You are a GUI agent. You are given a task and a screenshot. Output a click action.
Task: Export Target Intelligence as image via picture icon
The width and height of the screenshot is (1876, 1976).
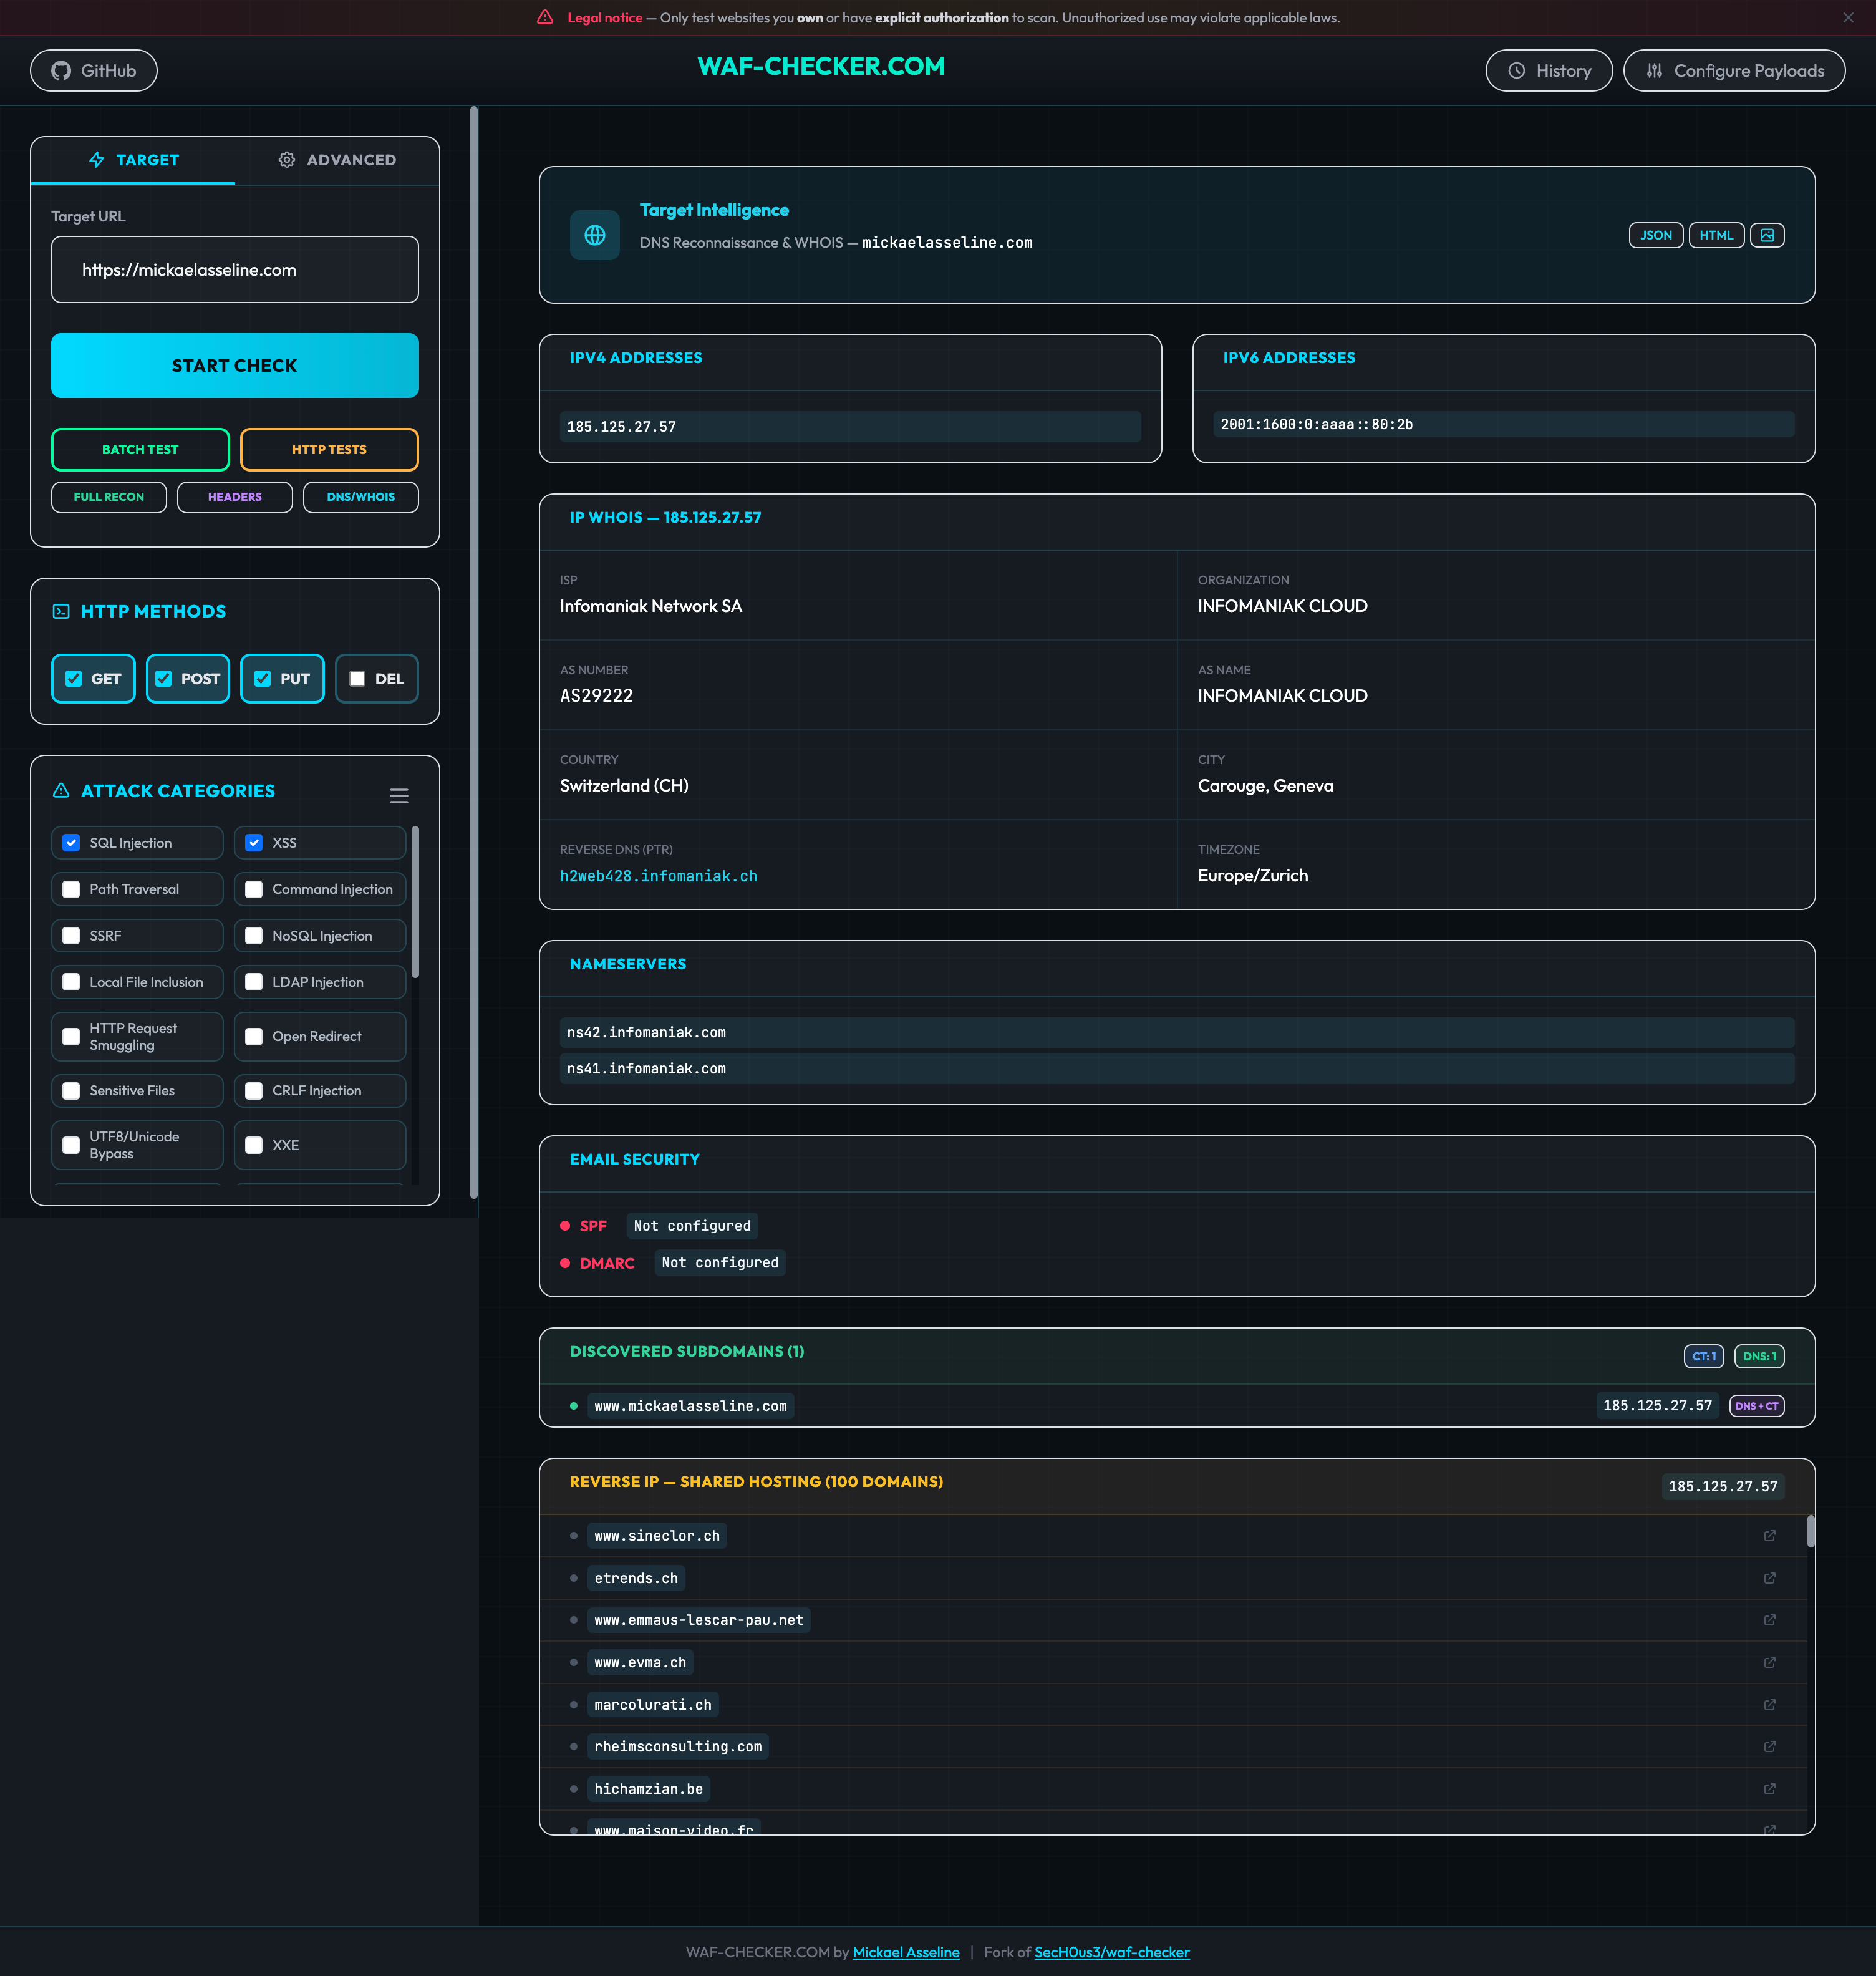tap(1767, 234)
